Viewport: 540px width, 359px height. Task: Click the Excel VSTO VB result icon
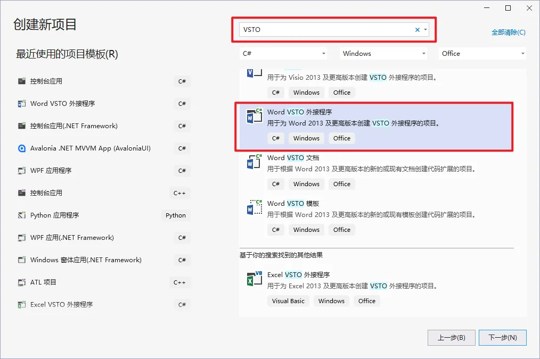pyautogui.click(x=255, y=279)
